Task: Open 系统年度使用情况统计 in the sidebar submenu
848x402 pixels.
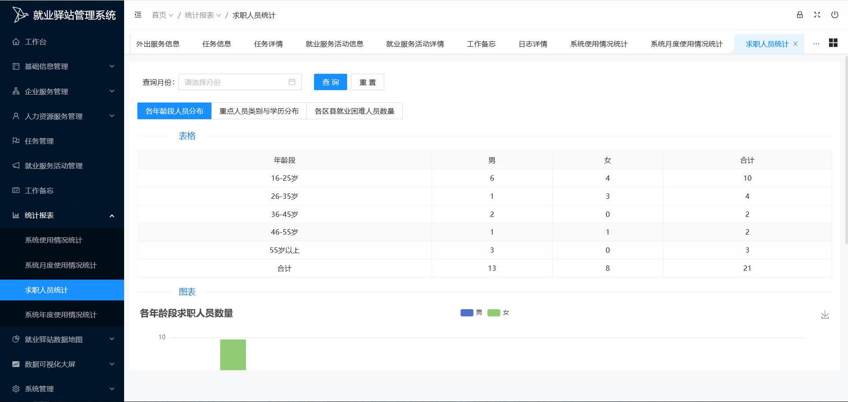Action: 62,315
